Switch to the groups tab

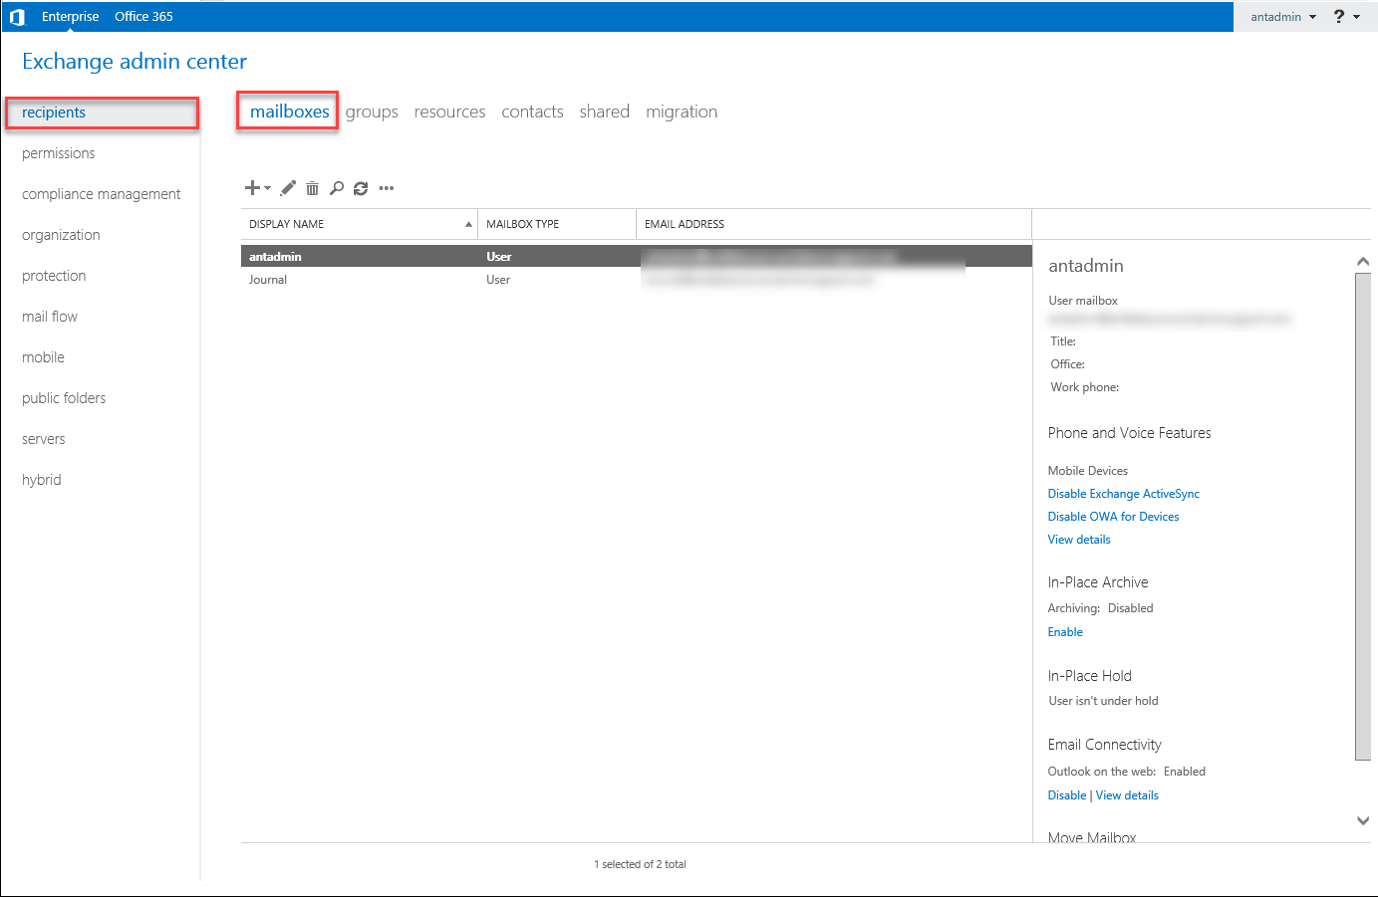click(x=372, y=112)
